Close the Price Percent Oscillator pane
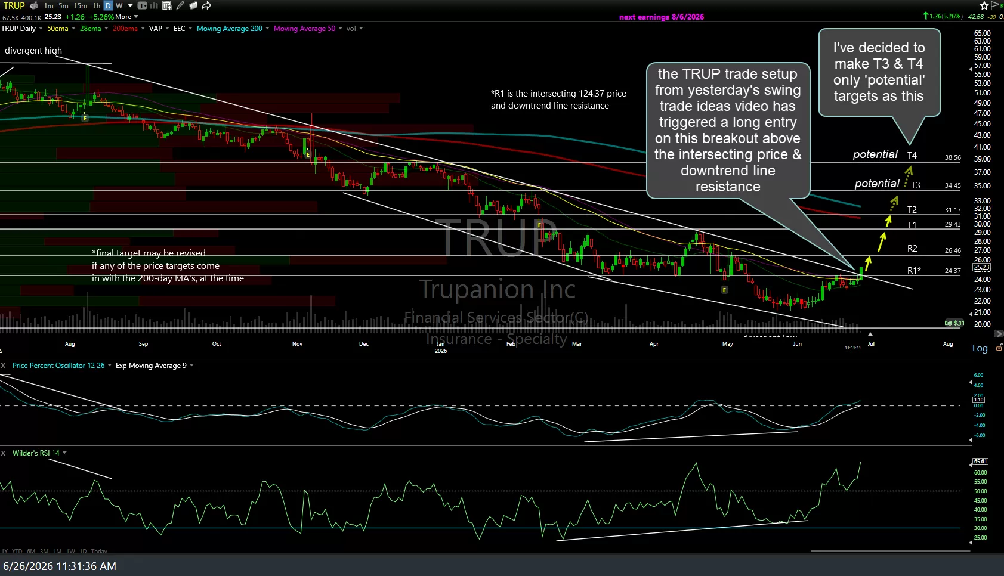 3,366
